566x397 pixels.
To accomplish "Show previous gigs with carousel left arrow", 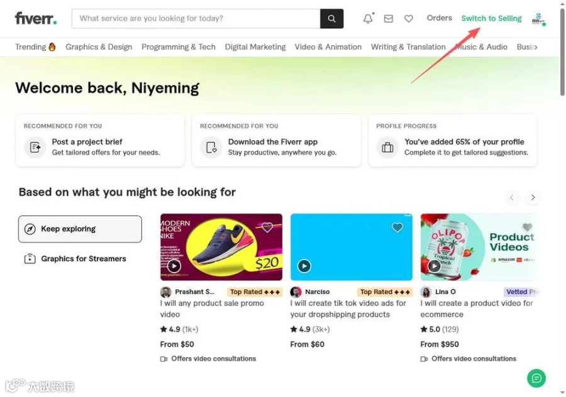I will [512, 197].
